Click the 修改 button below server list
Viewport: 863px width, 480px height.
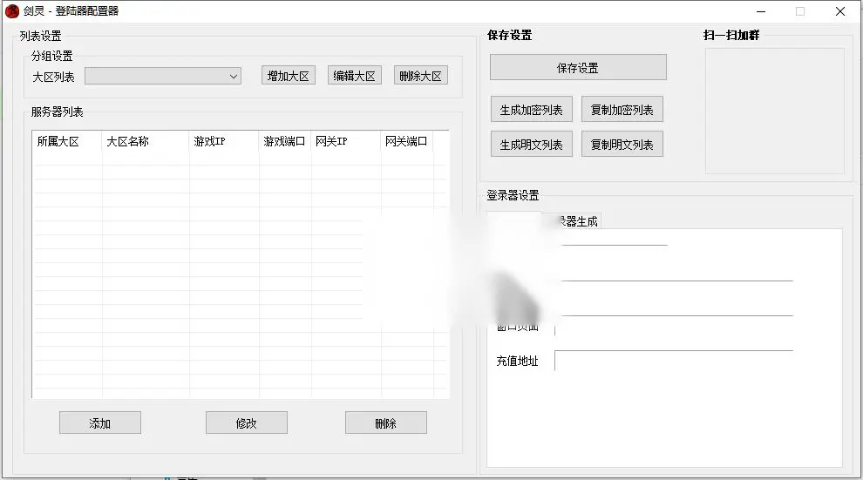(246, 423)
